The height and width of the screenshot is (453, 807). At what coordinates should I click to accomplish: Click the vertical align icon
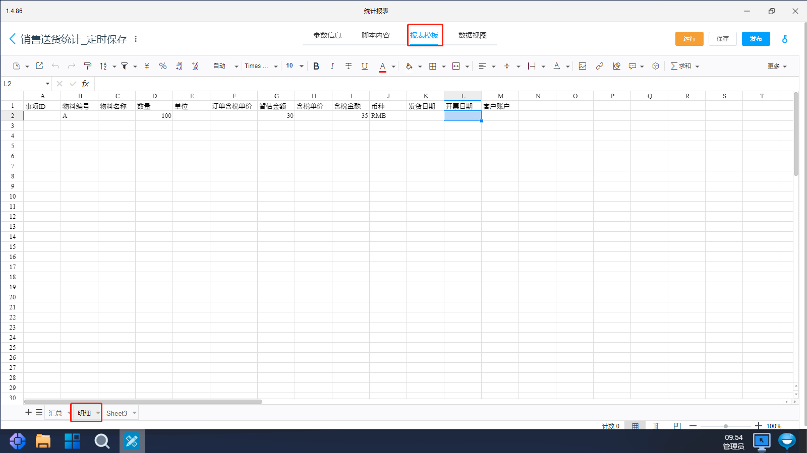(507, 66)
